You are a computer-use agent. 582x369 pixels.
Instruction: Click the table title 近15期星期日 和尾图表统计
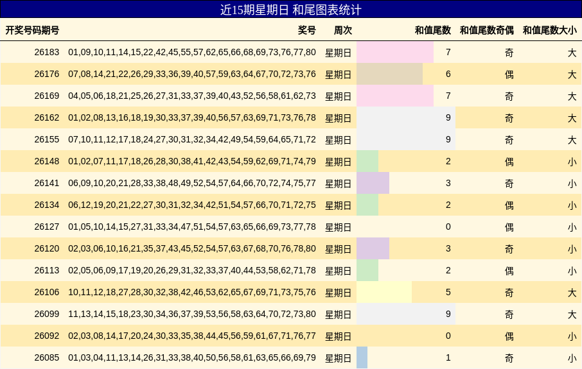click(290, 10)
